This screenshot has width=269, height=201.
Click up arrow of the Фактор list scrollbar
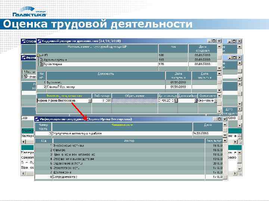pos(225,140)
